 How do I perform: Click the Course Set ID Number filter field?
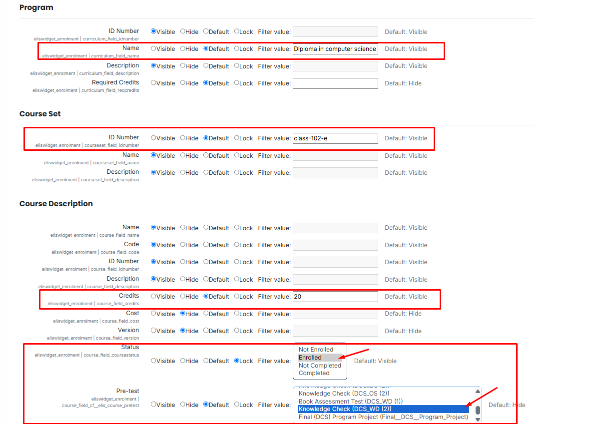tap(335, 138)
